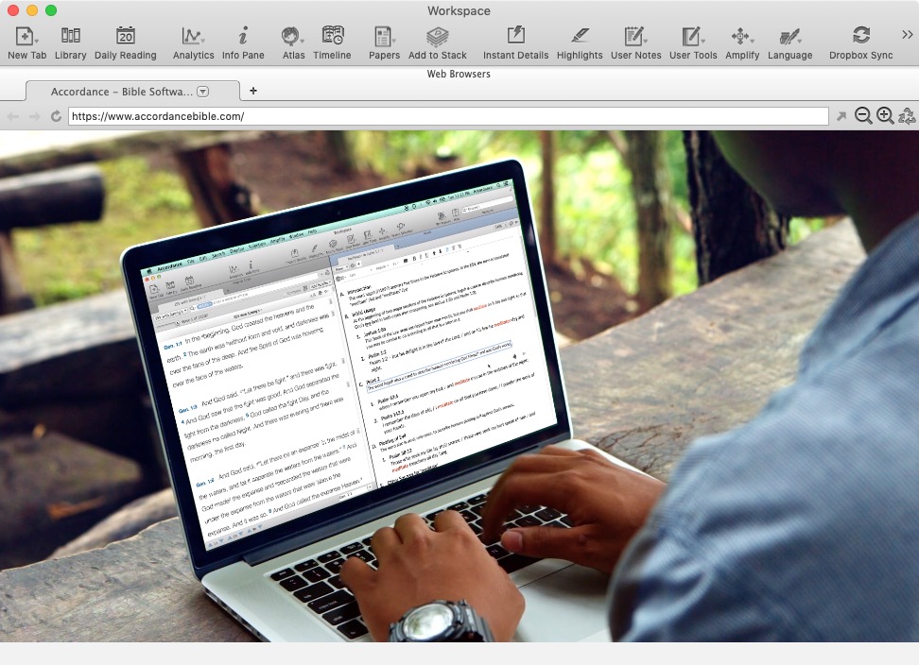The image size is (919, 665).
Task: Expand the Papers toolbar menu
Action: pyautogui.click(x=384, y=37)
